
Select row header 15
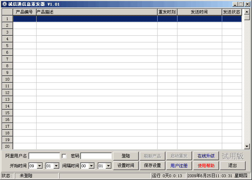7,113
